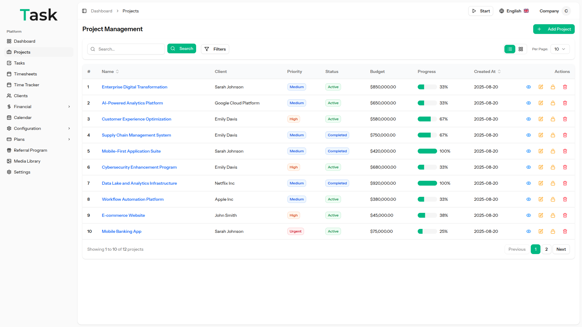Click lock icon for Customer Experience Optimization
This screenshot has width=582, height=327.
[553, 119]
